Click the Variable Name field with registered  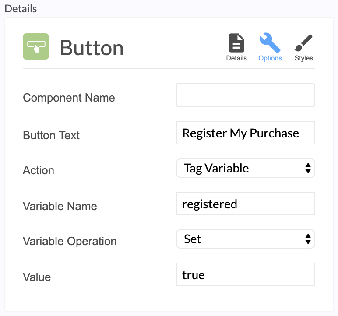[246, 204]
